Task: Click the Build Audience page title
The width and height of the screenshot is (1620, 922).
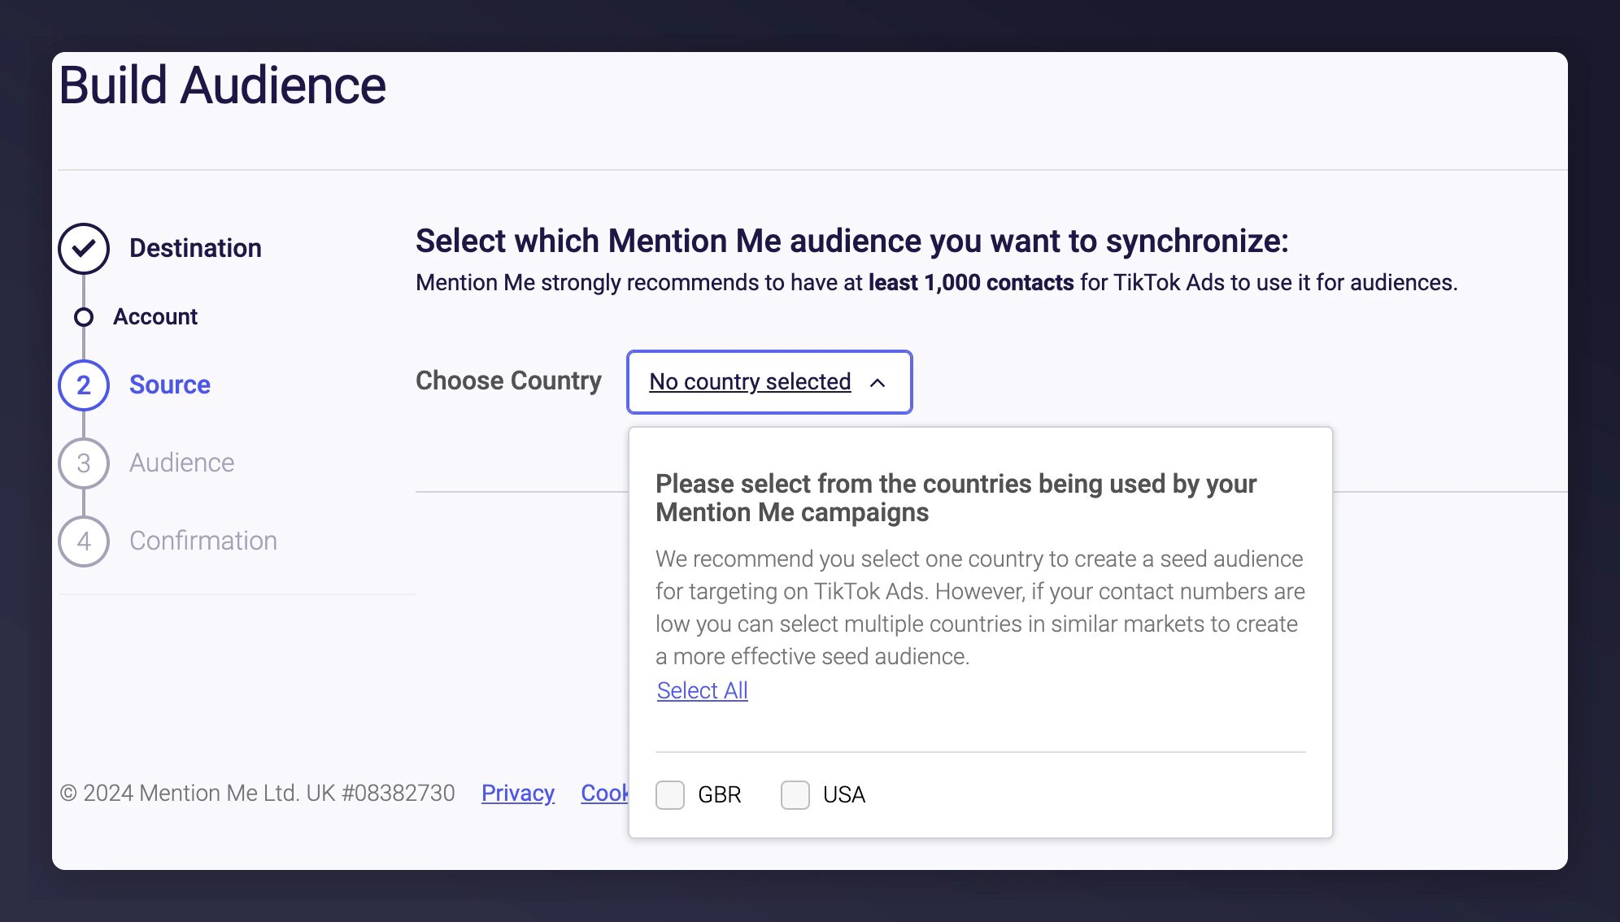Action: click(x=223, y=85)
